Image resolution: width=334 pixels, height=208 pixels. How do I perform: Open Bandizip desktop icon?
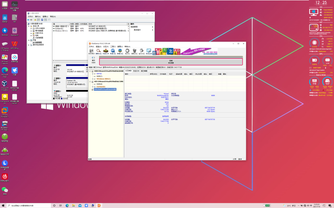(5, 32)
